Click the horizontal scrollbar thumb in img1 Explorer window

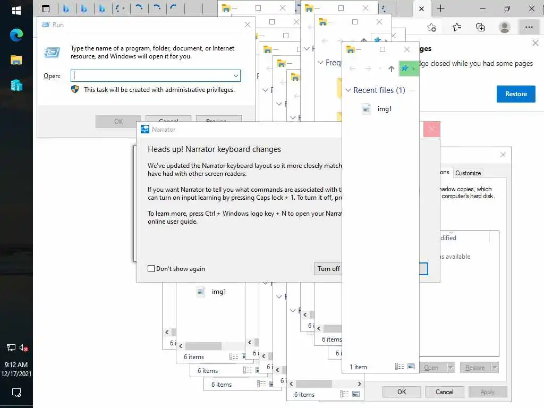[203, 346]
